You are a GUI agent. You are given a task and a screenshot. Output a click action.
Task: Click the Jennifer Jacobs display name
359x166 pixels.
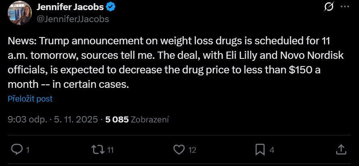71,7
